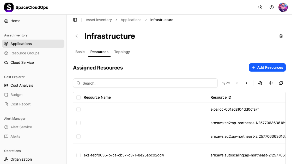Switch to the Basic tab
This screenshot has height=164, width=292.
80,52
